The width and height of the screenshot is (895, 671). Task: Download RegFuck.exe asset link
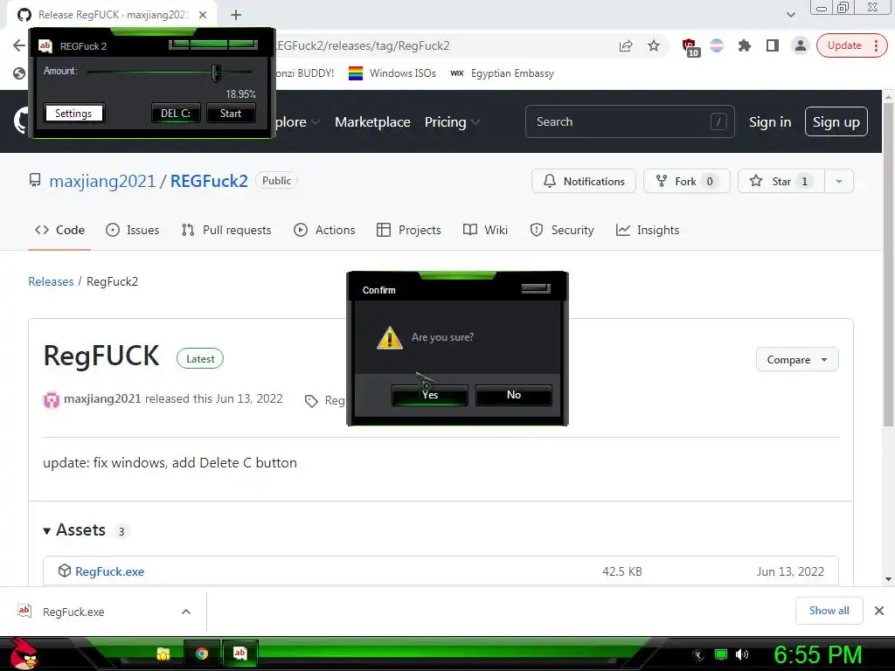point(109,571)
